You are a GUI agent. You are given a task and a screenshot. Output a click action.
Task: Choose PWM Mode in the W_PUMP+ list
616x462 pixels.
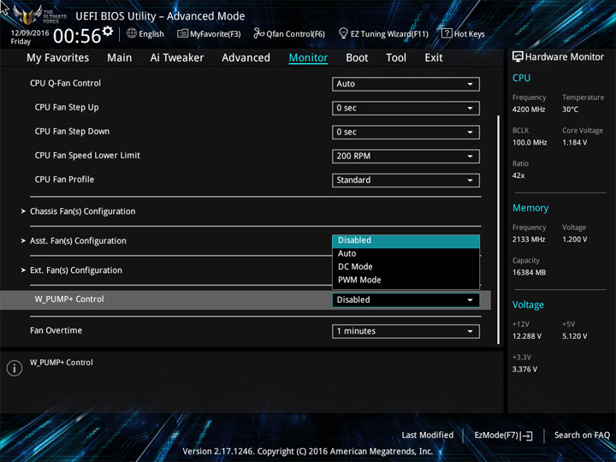pos(406,280)
